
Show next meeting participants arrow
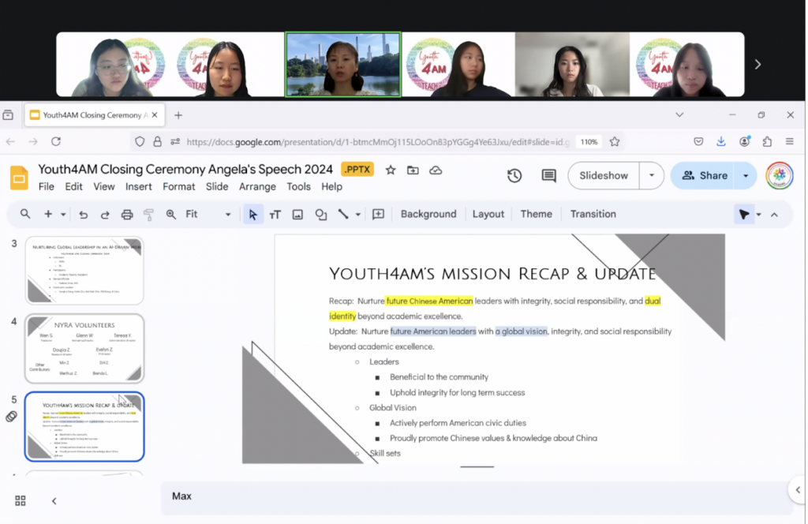coord(757,65)
